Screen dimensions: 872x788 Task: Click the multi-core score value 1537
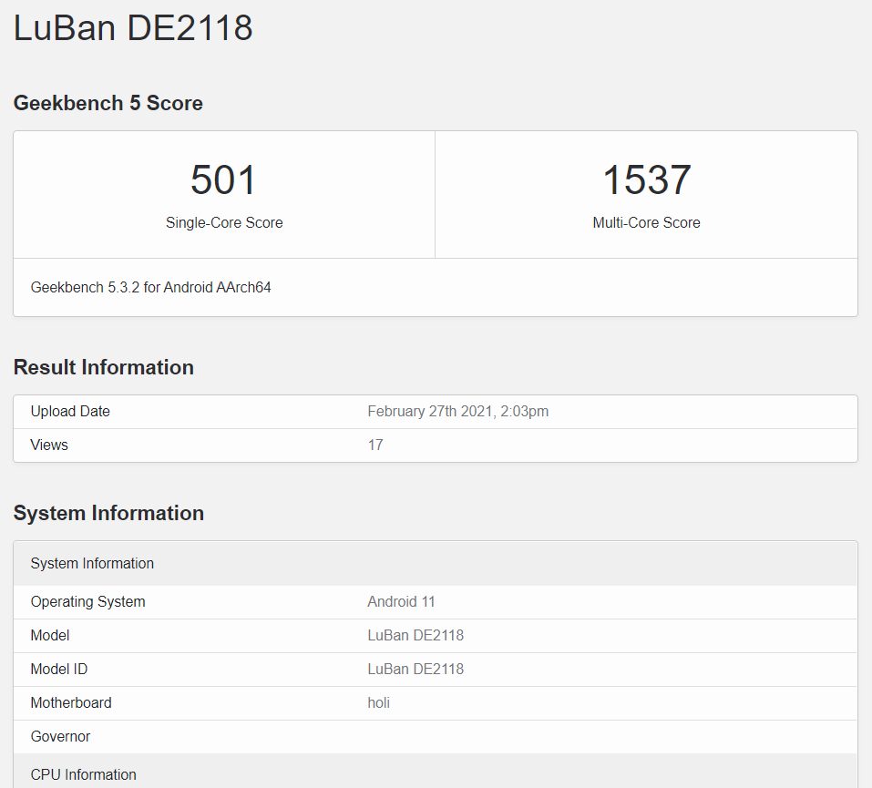646,179
